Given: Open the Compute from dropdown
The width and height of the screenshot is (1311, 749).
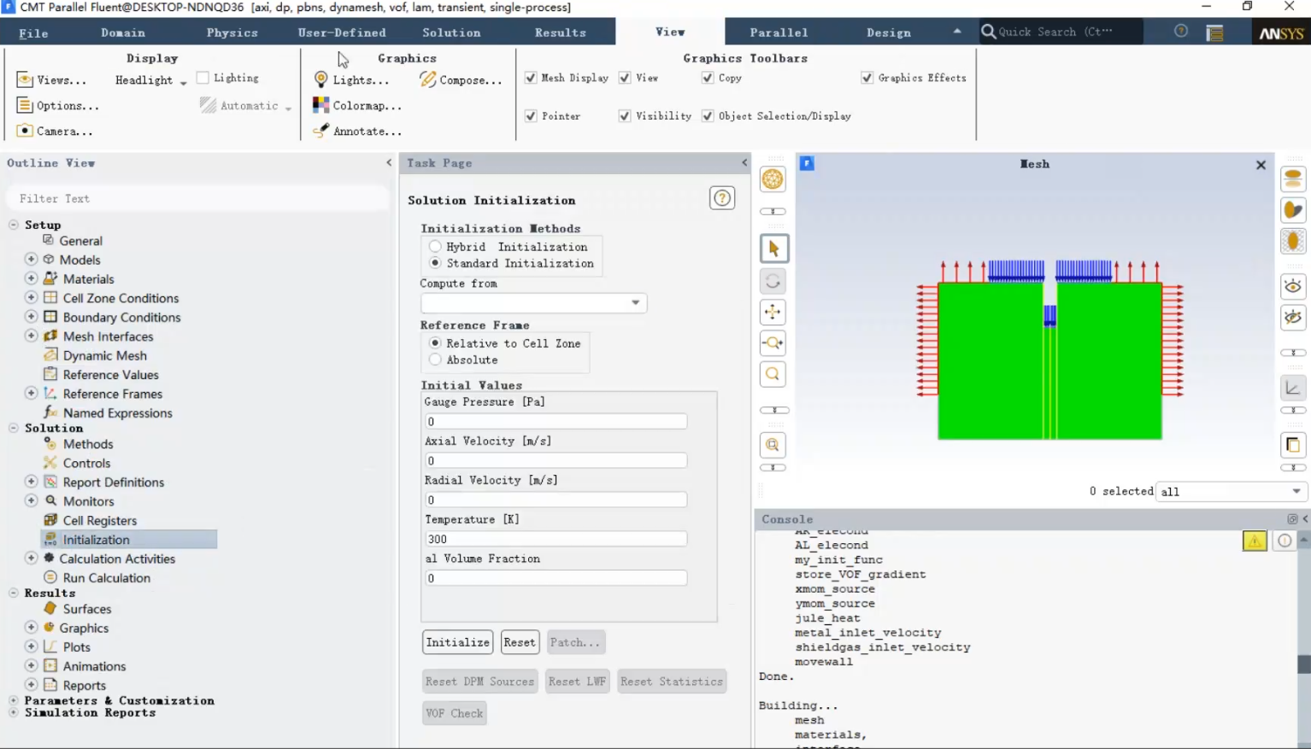Looking at the screenshot, I should (x=533, y=303).
